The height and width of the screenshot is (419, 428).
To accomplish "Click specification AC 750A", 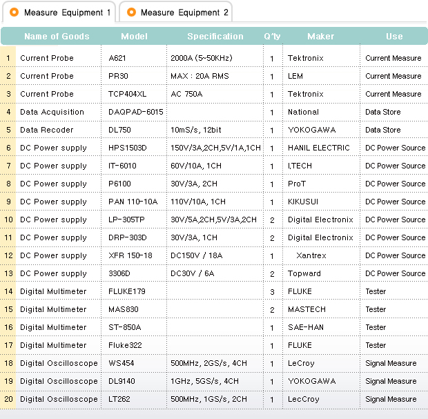I will click(186, 94).
